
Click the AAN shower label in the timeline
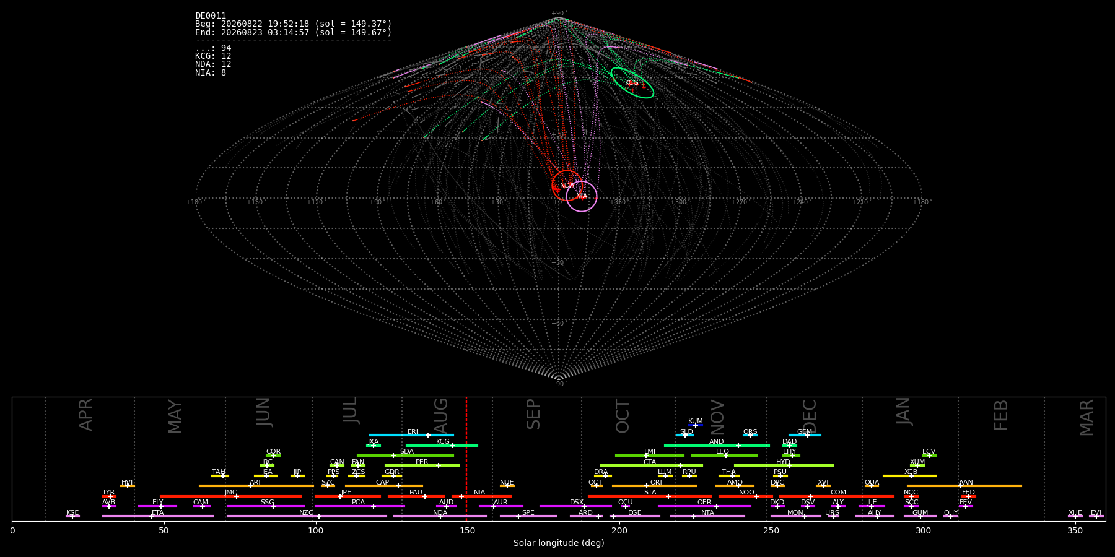(966, 483)
